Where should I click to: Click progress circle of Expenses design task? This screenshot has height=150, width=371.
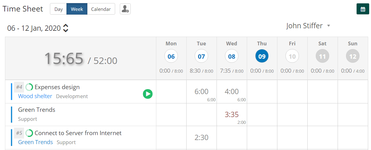pyautogui.click(x=29, y=87)
